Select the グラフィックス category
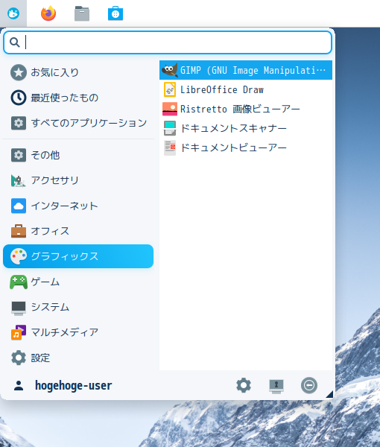 tap(78, 256)
